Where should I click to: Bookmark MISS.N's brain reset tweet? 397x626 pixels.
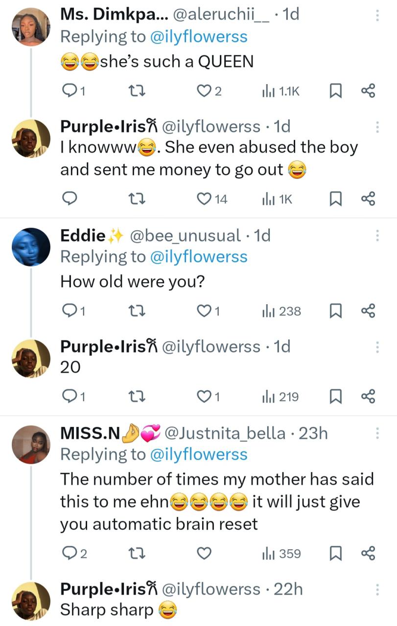click(x=335, y=554)
